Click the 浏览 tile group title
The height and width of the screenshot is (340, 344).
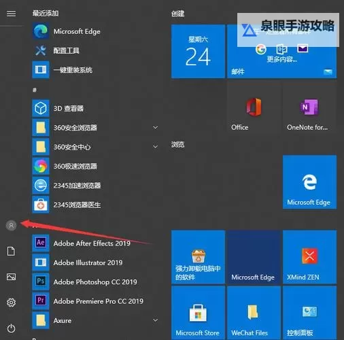click(x=177, y=144)
